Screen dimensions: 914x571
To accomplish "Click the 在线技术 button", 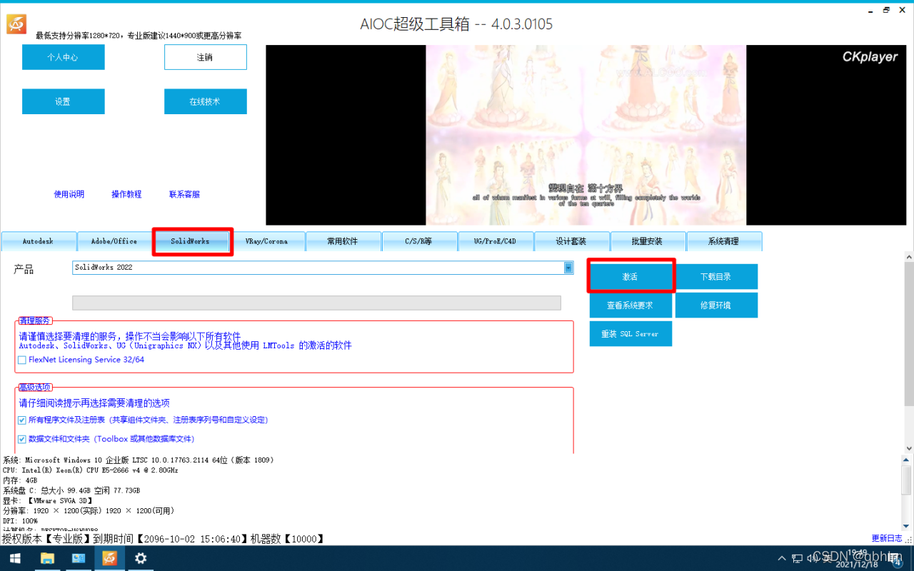I will coord(206,101).
